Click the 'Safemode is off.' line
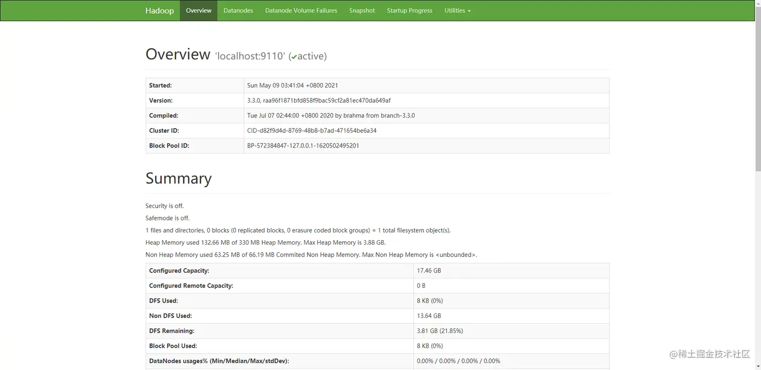The height and width of the screenshot is (370, 761). [168, 218]
